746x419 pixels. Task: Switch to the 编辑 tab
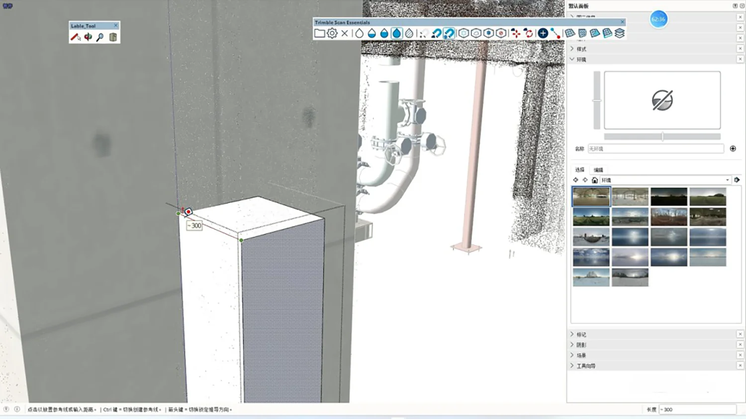[598, 170]
